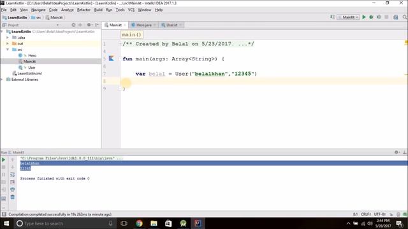Viewport: 408px width, 229px height.
Task: Click CRLF line separator in status bar
Action: [366, 214]
